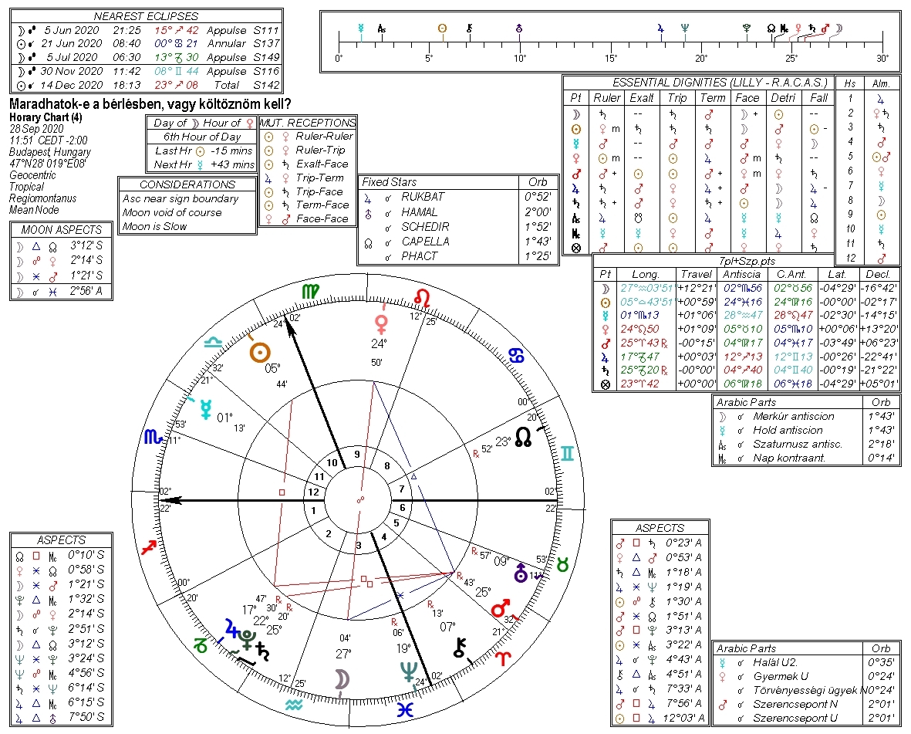Select the Mercury symbol in the chart wheel
The height and width of the screenshot is (734, 911).
pos(206,409)
